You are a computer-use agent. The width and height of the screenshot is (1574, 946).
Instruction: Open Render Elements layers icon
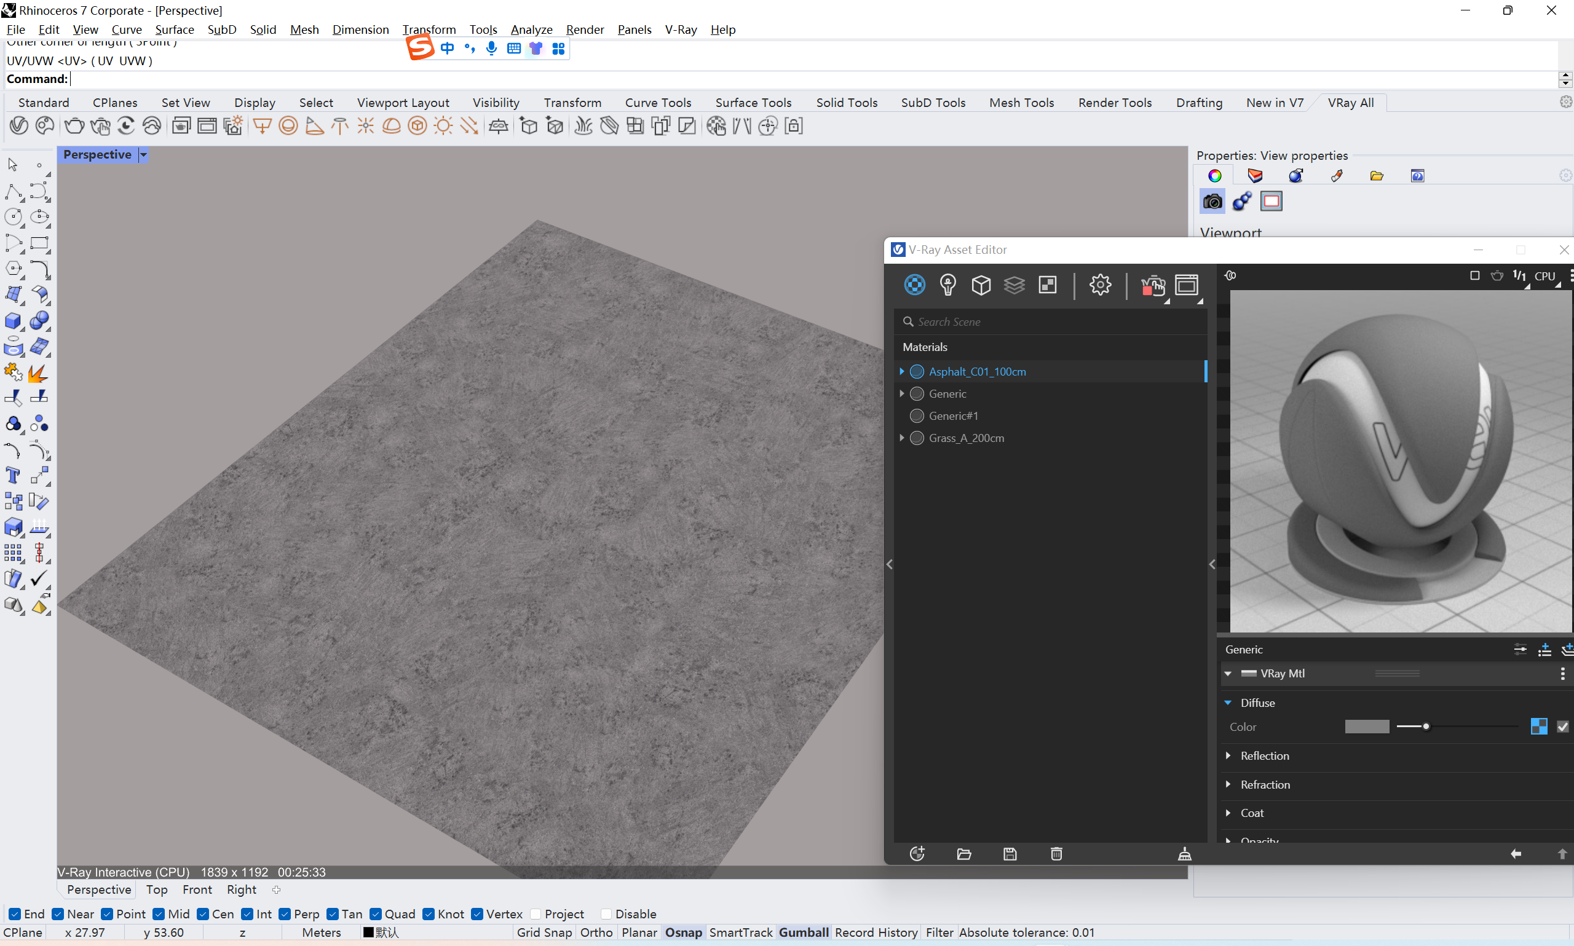[1014, 285]
